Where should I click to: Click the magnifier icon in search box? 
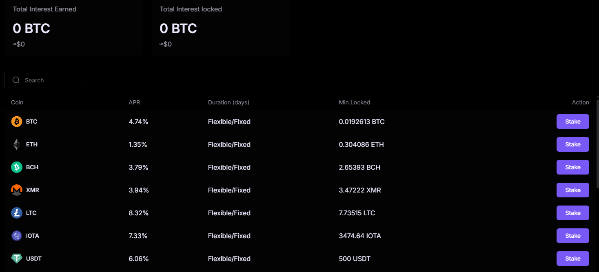click(x=16, y=80)
